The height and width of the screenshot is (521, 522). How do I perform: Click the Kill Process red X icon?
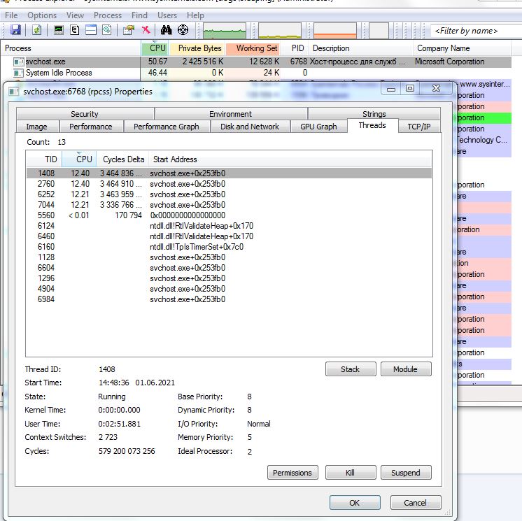pos(146,30)
